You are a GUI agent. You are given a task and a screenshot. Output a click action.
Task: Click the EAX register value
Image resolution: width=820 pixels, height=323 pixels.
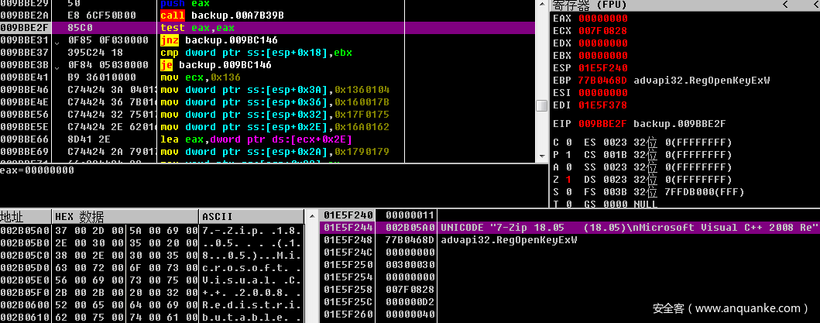pos(603,19)
